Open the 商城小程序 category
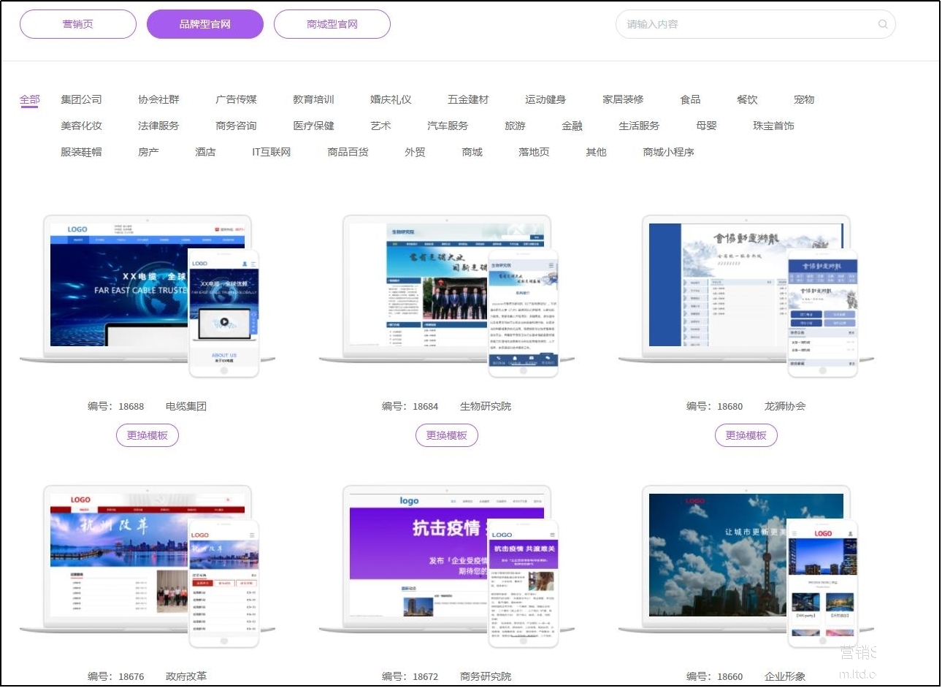Image resolution: width=942 pixels, height=688 pixels. pyautogui.click(x=668, y=152)
